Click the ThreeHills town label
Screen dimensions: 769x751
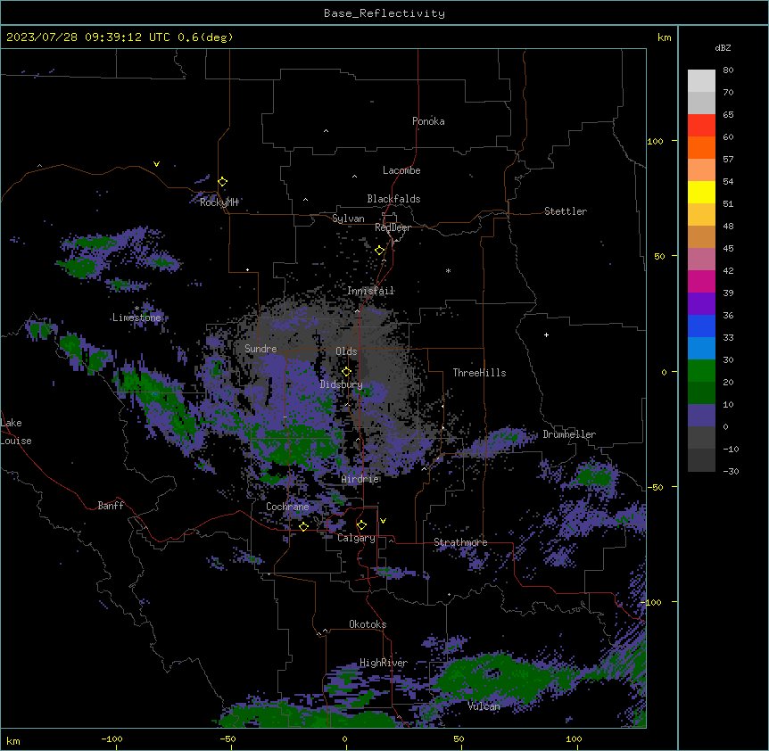pos(479,373)
